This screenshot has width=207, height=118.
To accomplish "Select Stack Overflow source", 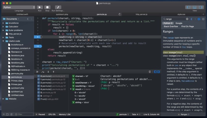I will point(171,27).
